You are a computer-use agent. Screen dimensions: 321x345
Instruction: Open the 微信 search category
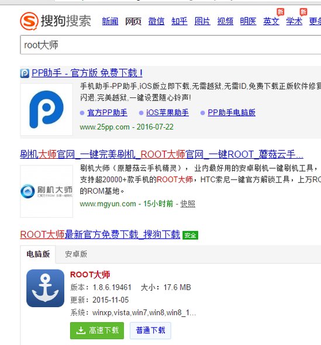(x=156, y=22)
